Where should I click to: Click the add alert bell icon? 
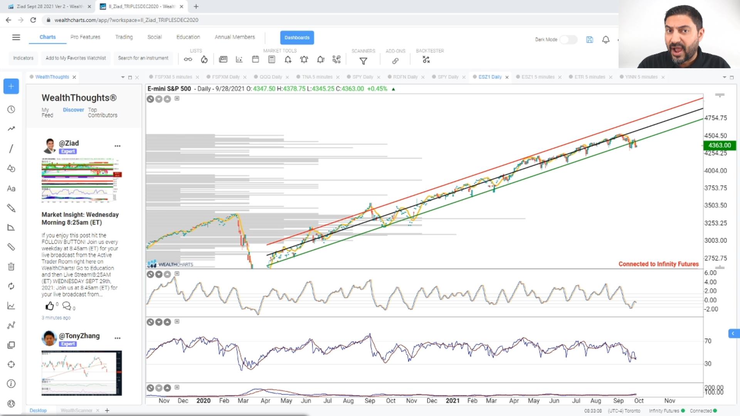click(288, 59)
